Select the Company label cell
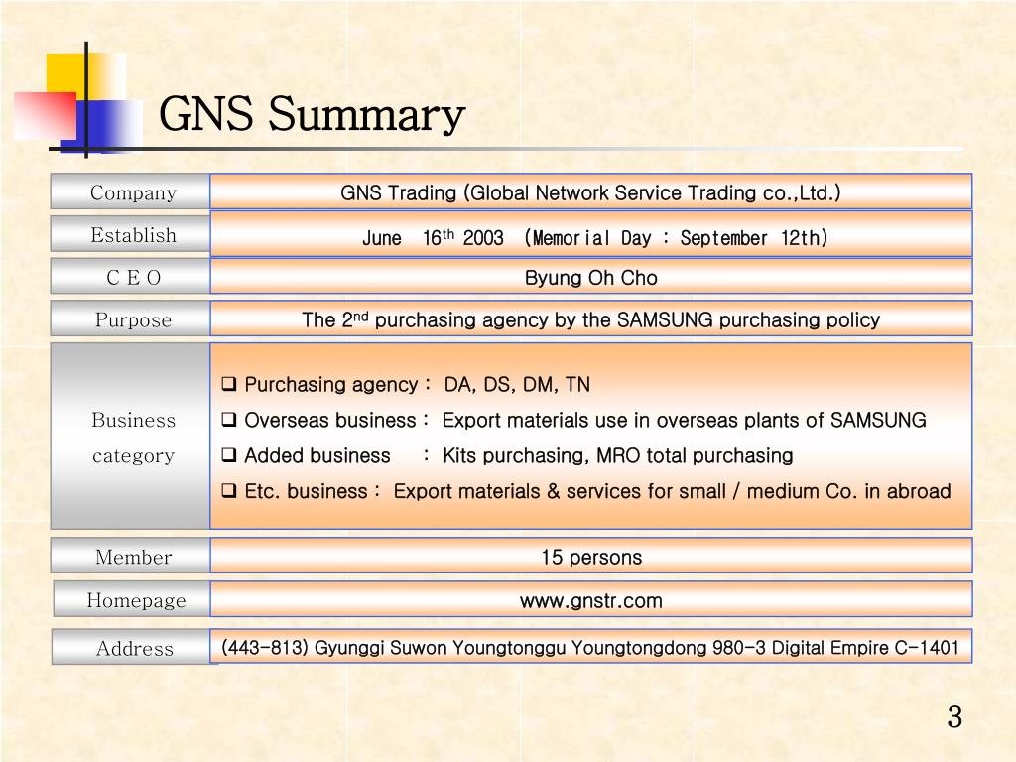 pyautogui.click(x=130, y=191)
